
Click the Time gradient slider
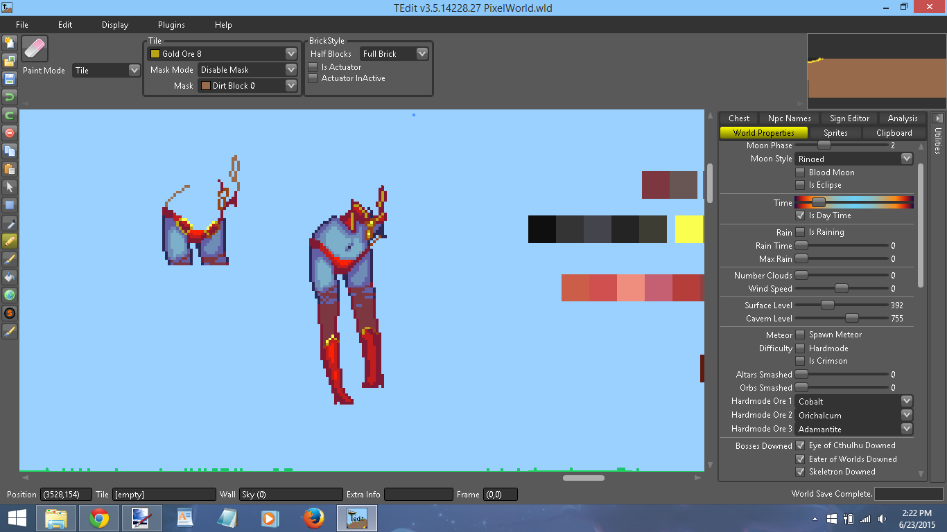[x=854, y=202]
